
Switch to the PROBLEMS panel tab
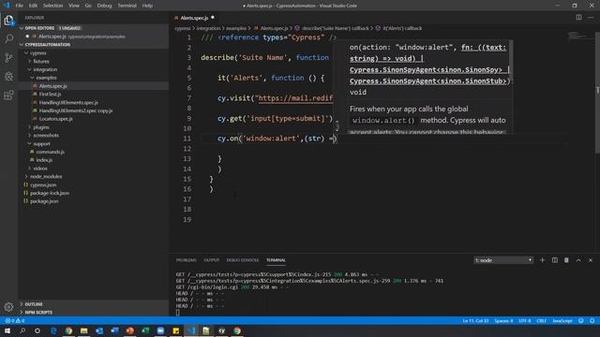click(x=186, y=260)
